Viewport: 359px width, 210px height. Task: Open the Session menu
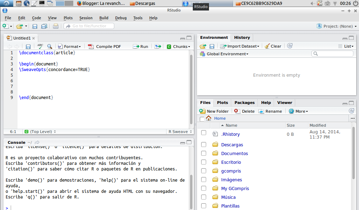tap(86, 18)
